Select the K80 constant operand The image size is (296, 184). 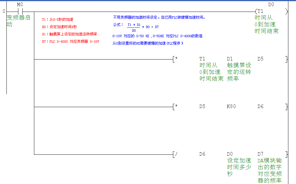tap(231, 106)
